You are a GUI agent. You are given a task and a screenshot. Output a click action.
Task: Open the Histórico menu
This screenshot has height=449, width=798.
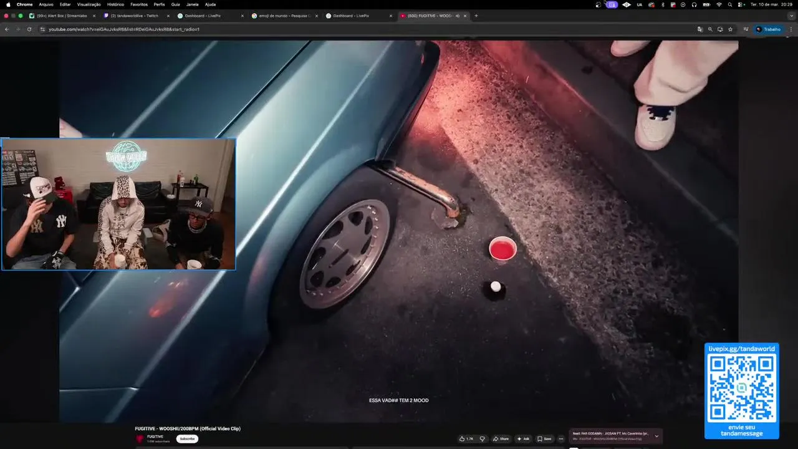115,4
